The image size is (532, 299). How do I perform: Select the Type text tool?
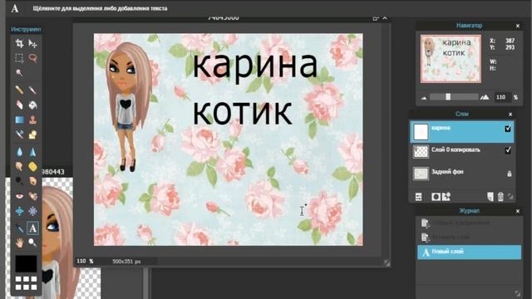pos(33,228)
